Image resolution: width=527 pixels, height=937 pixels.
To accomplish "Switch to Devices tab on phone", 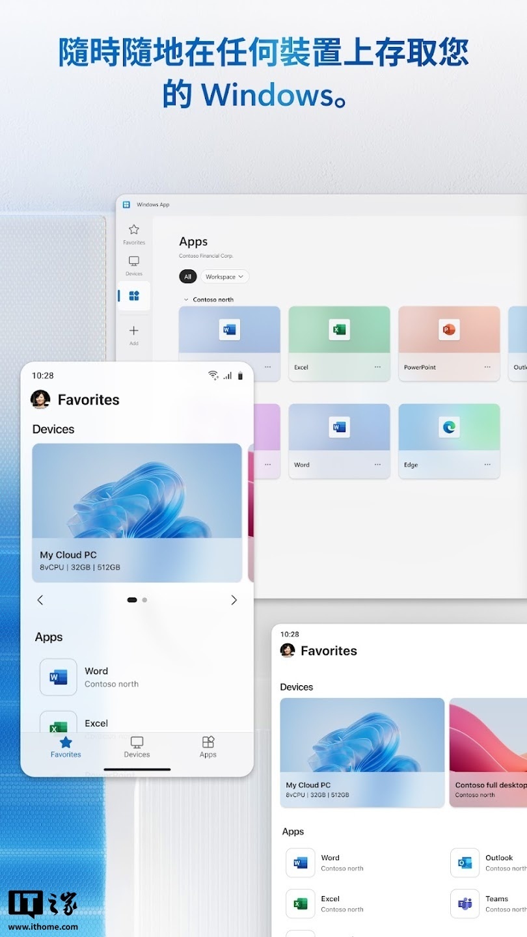I will (x=137, y=748).
